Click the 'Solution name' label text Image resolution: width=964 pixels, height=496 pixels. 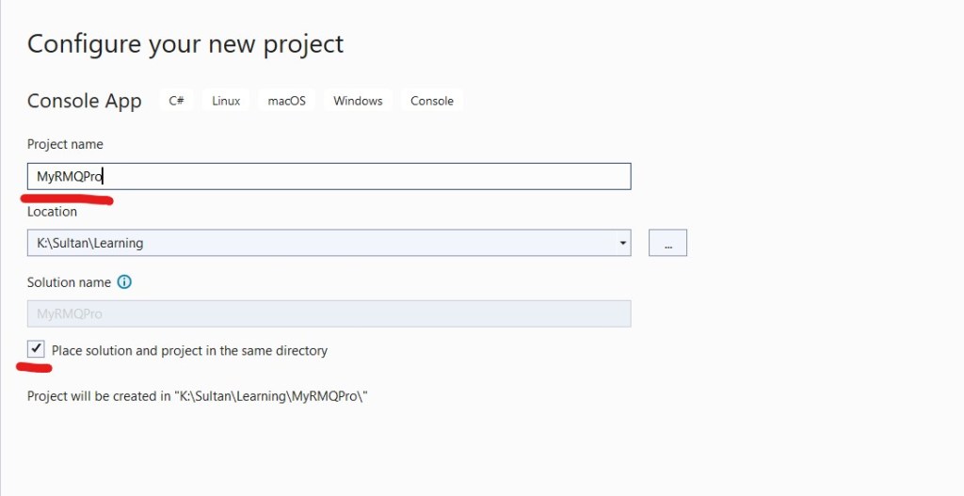click(69, 282)
